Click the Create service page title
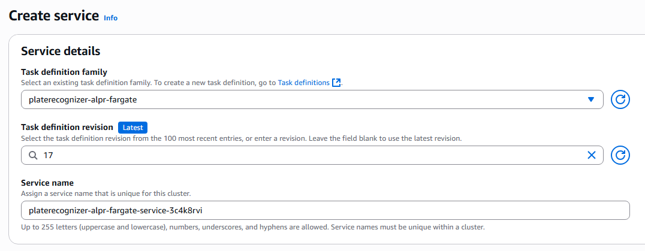This screenshot has width=645, height=251. click(54, 16)
